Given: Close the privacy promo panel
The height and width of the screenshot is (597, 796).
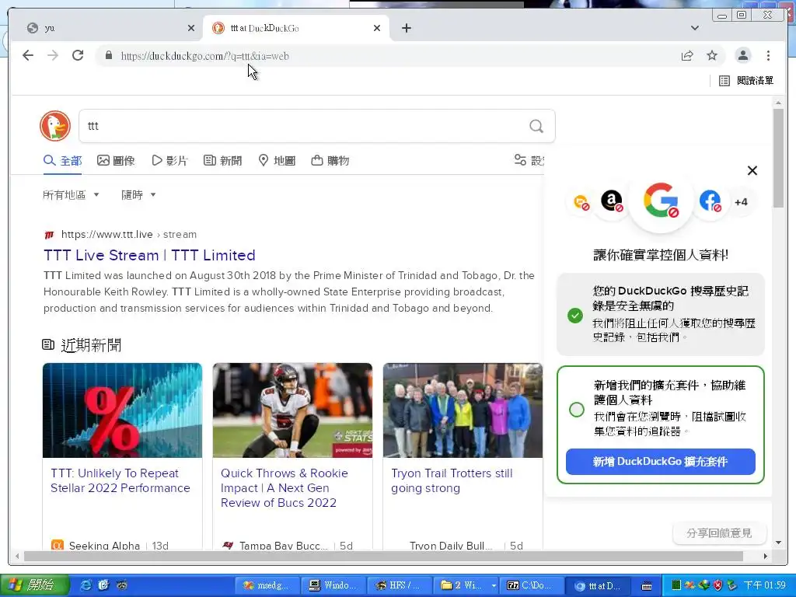Looking at the screenshot, I should pyautogui.click(x=752, y=170).
